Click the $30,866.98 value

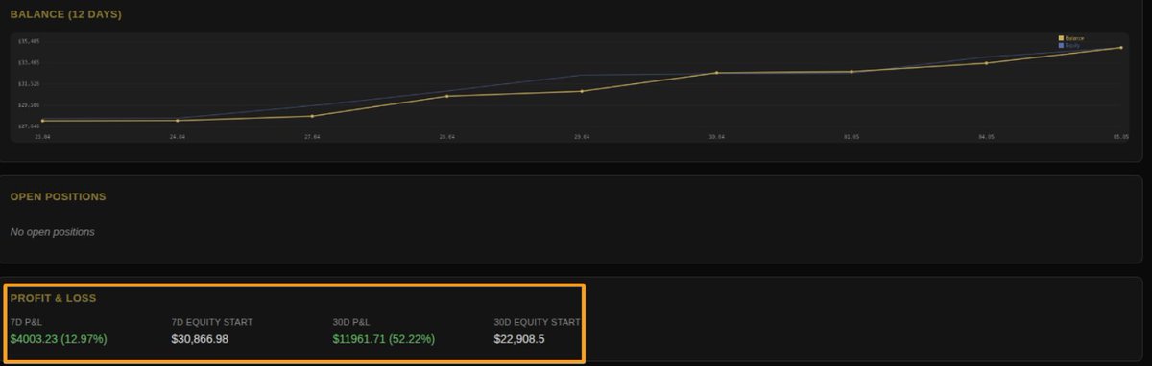[200, 339]
